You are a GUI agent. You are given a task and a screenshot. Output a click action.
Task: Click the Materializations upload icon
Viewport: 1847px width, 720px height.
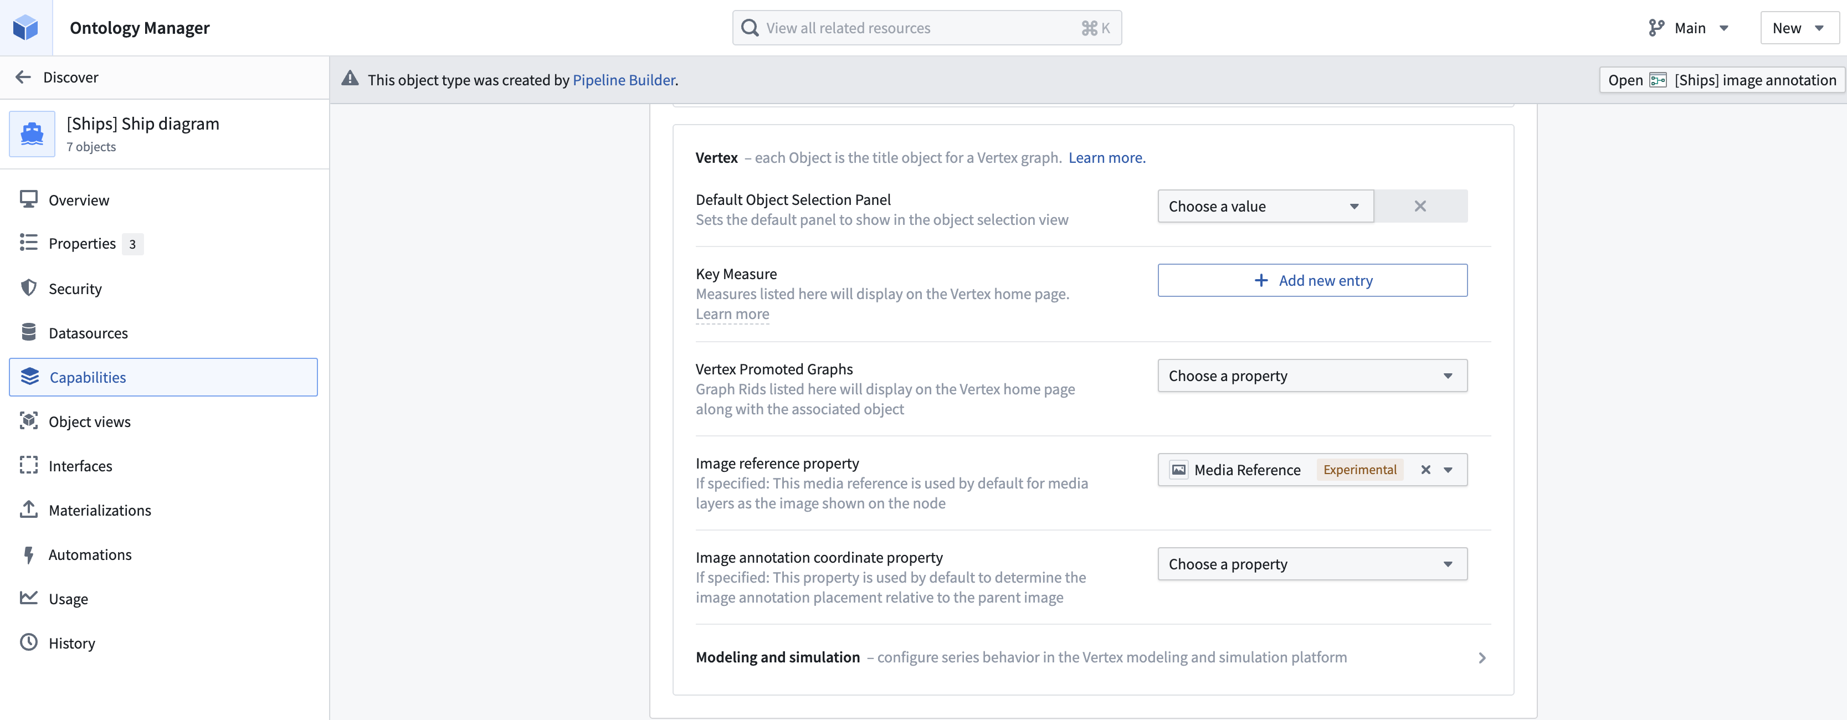click(29, 510)
